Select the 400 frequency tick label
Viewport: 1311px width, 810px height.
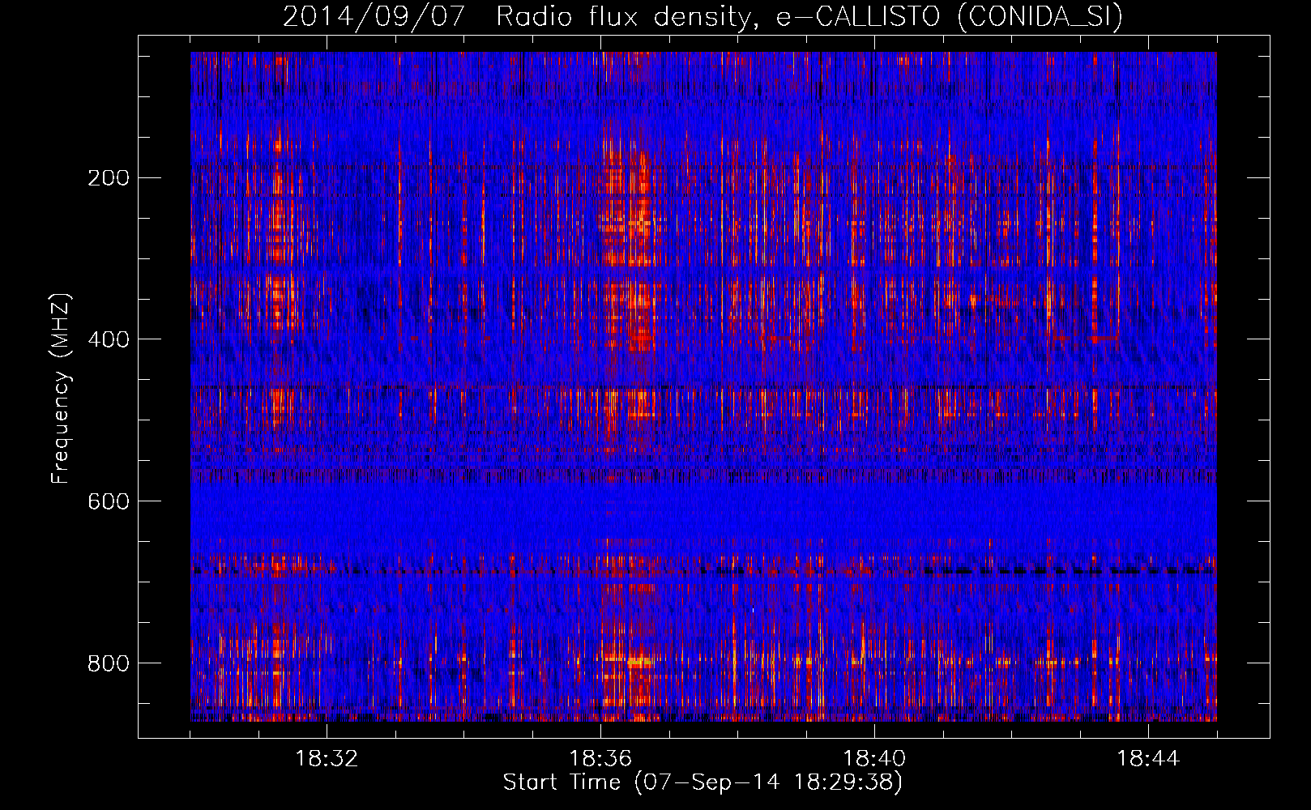click(108, 339)
